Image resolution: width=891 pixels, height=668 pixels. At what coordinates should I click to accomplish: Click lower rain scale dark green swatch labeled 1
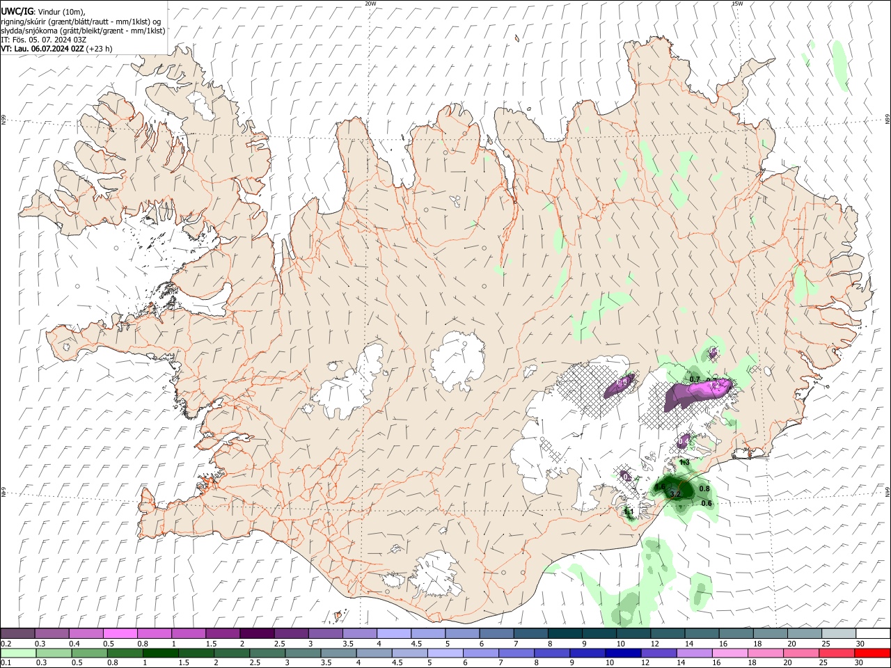click(160, 653)
